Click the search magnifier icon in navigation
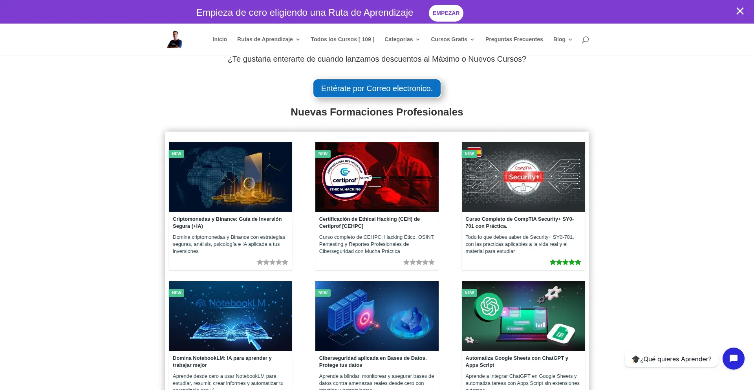 pyautogui.click(x=585, y=40)
